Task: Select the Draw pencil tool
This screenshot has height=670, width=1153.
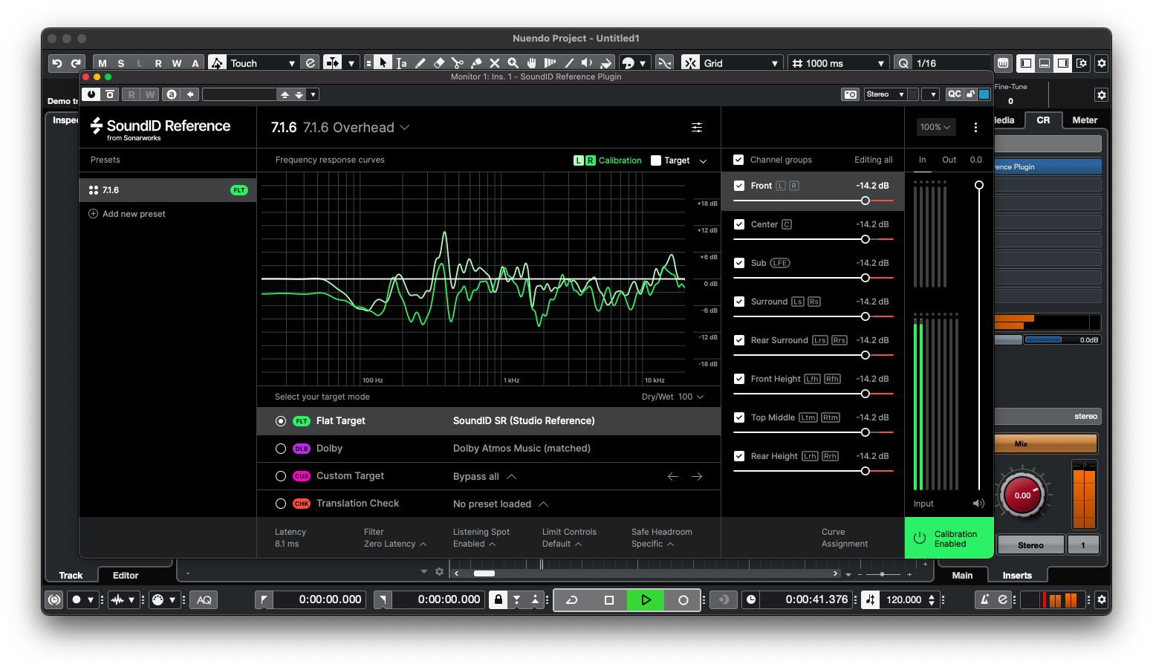Action: [420, 63]
